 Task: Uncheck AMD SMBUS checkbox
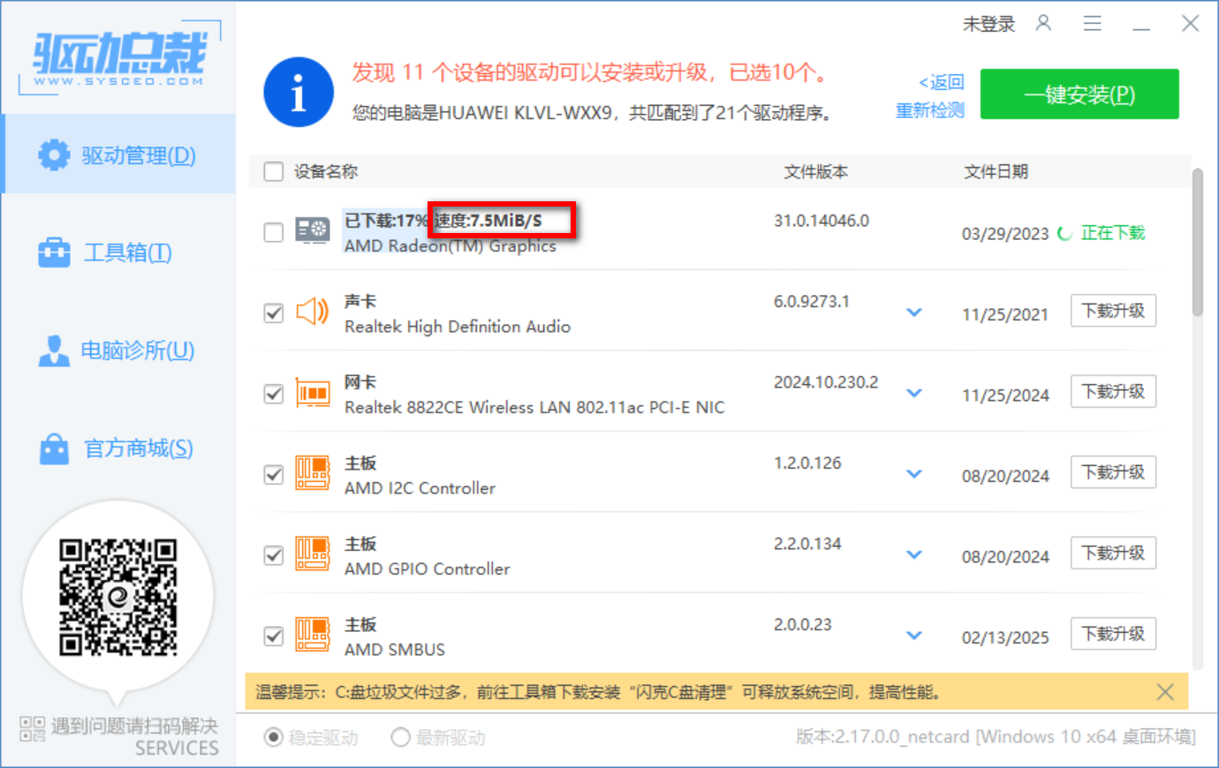tap(274, 636)
